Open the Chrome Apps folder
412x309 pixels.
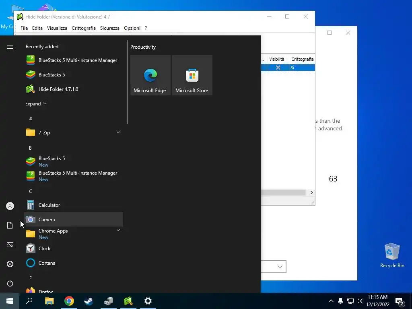pos(74,234)
